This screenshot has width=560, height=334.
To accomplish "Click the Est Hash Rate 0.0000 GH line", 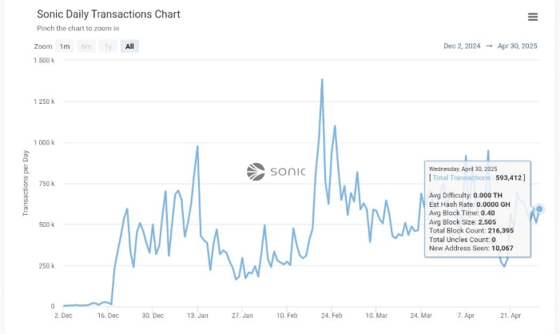I will (469, 205).
